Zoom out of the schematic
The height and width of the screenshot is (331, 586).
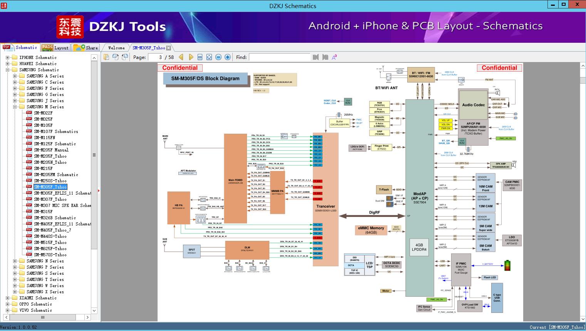tap(218, 57)
